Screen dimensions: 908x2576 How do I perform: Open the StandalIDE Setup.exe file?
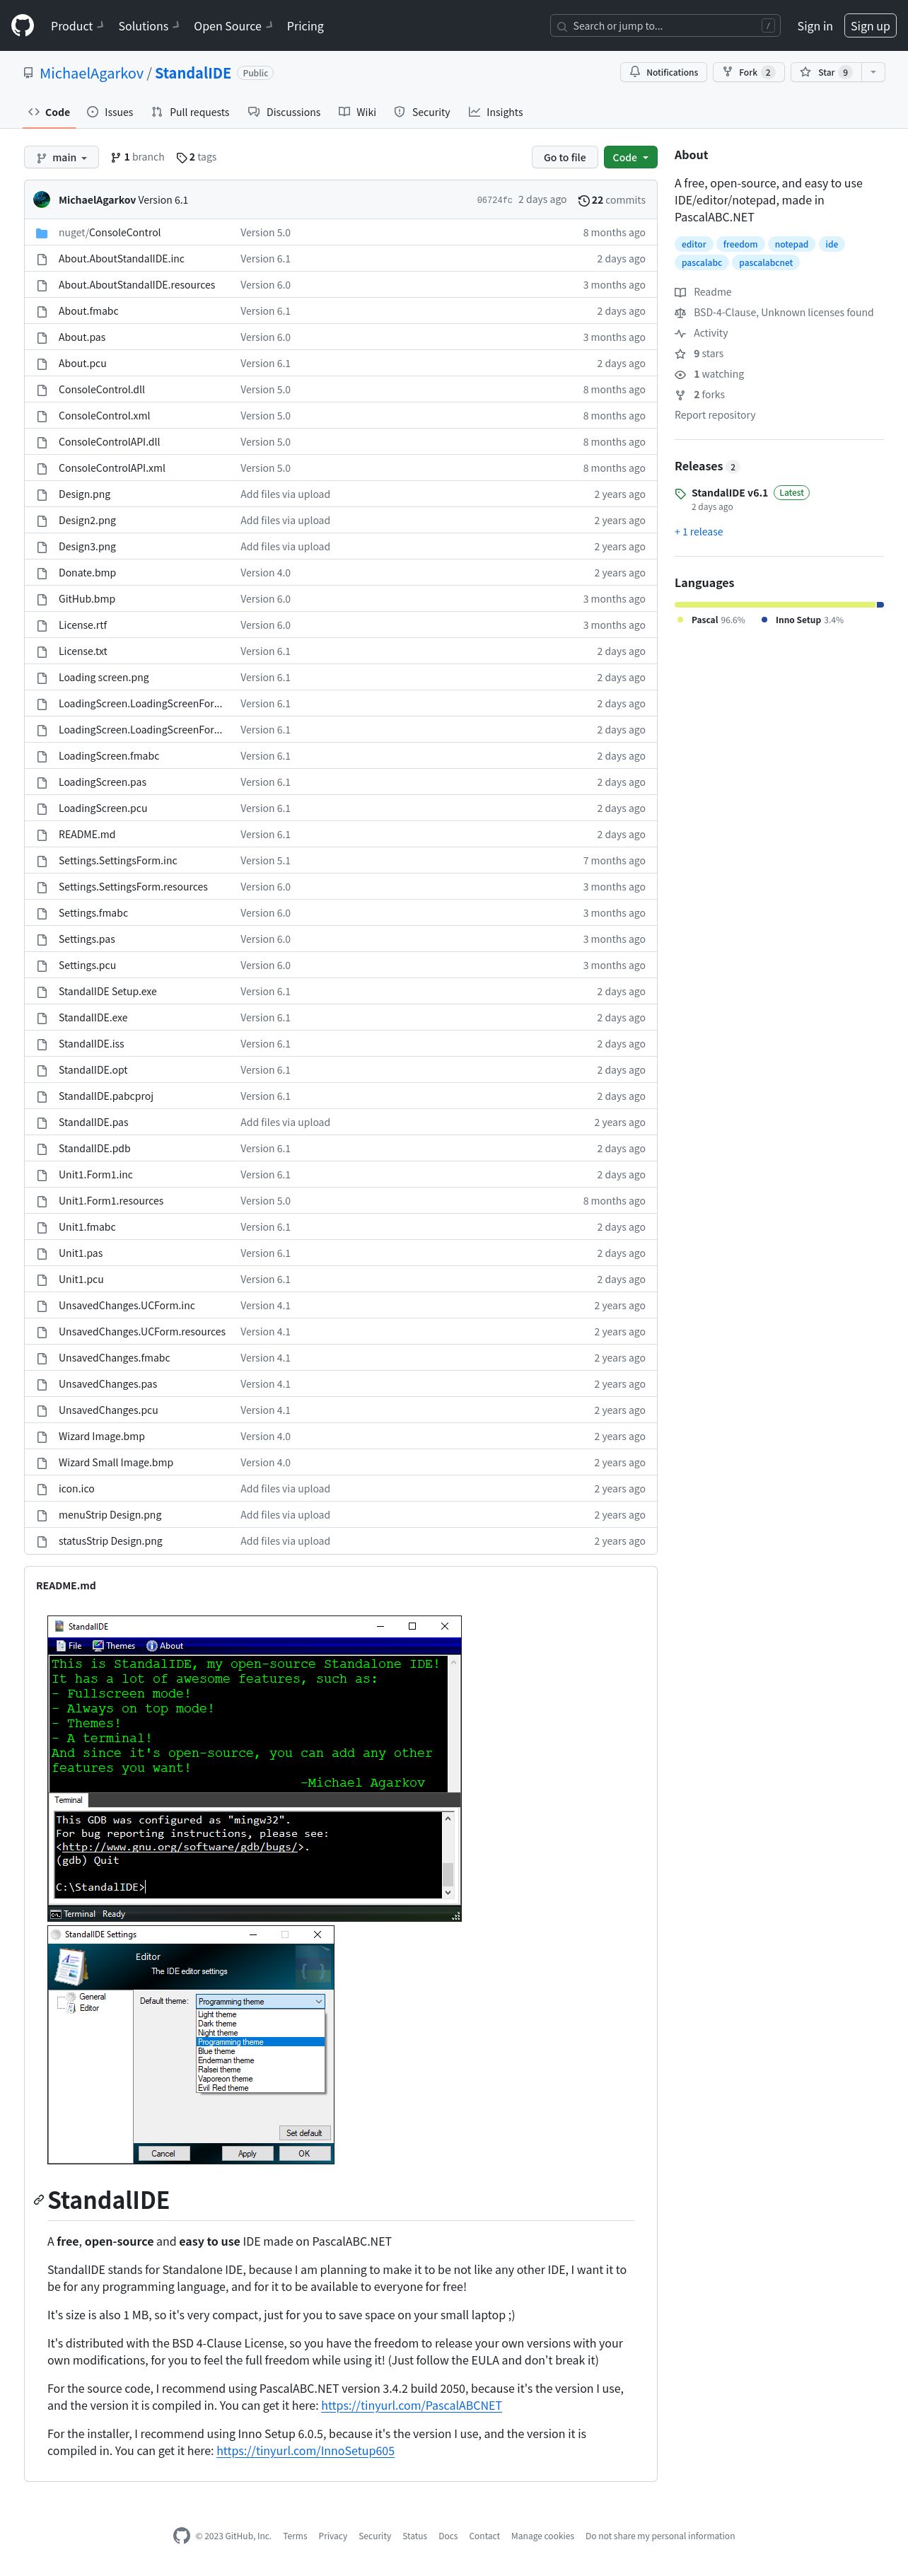coord(107,991)
